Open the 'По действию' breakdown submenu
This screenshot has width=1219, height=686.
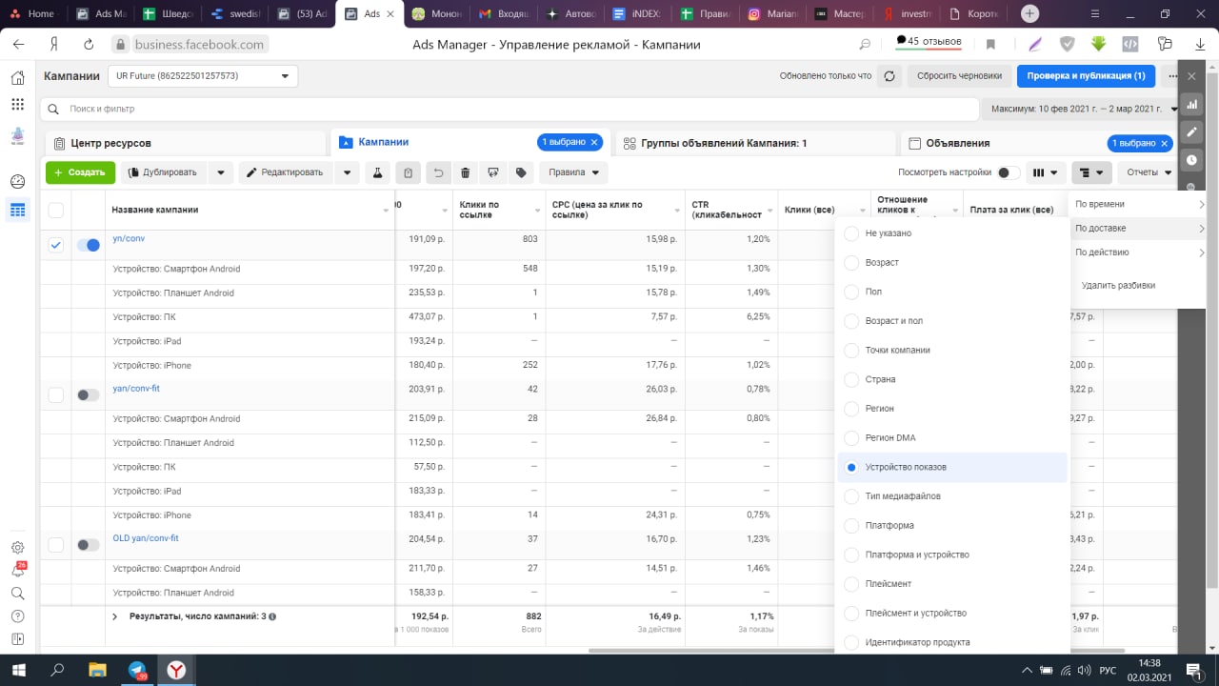(1138, 252)
